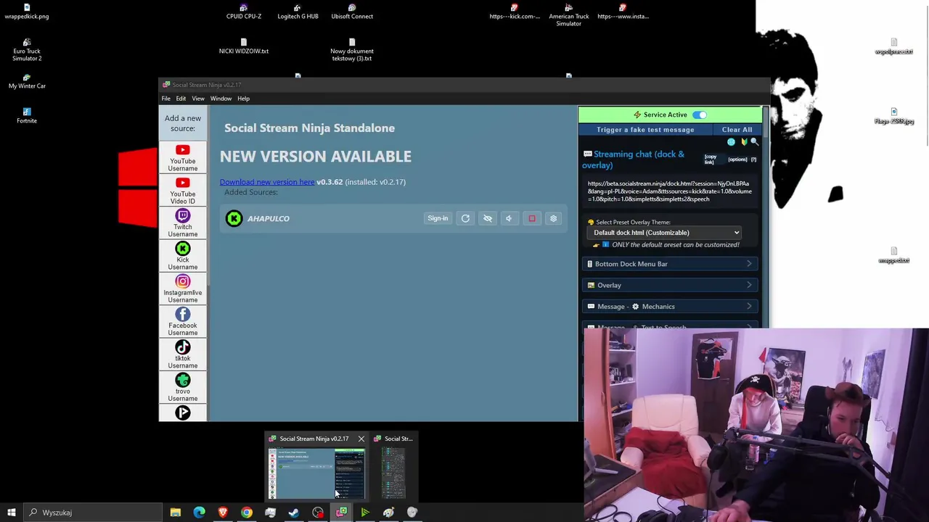Open the CPUID CPU-Z desktop shortcut
The width and height of the screenshot is (929, 522).
243,12
